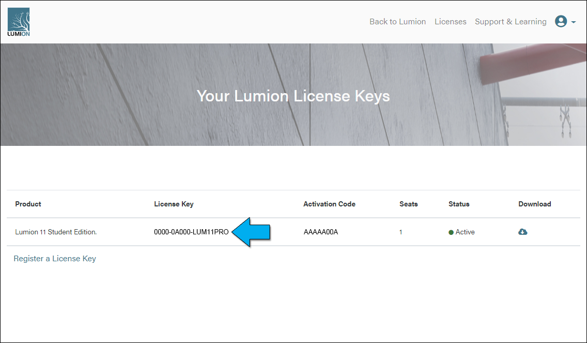Click the Lumion tree logo
587x343 pixels.
coord(19,22)
